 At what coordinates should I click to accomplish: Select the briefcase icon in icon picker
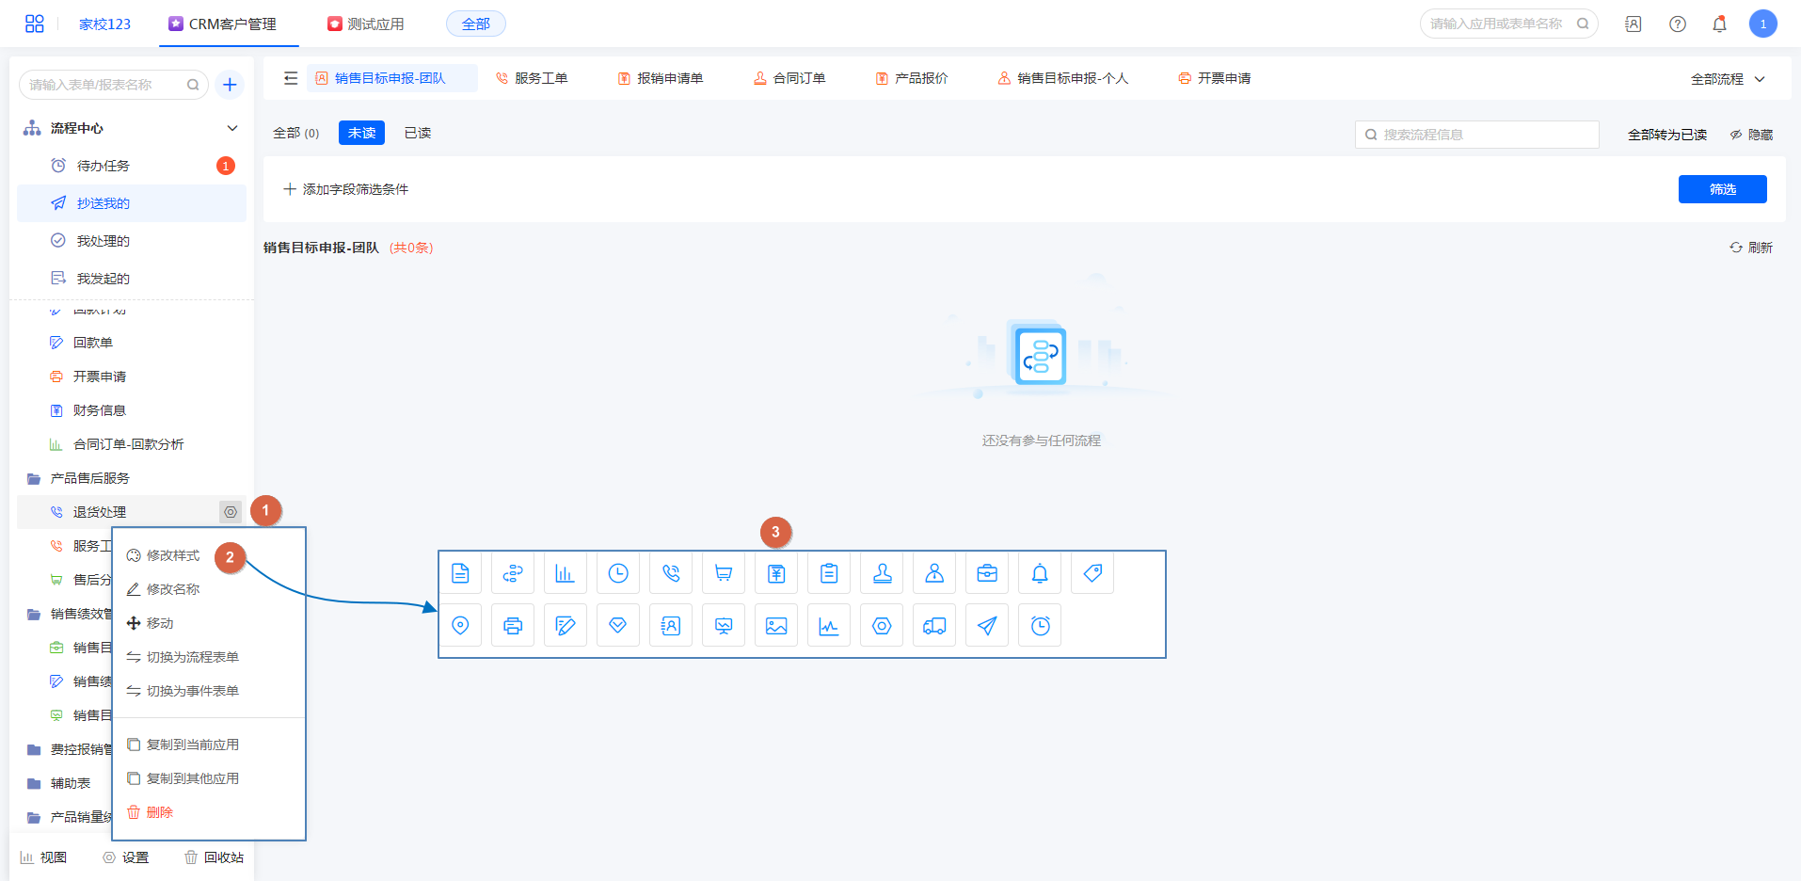coord(986,573)
